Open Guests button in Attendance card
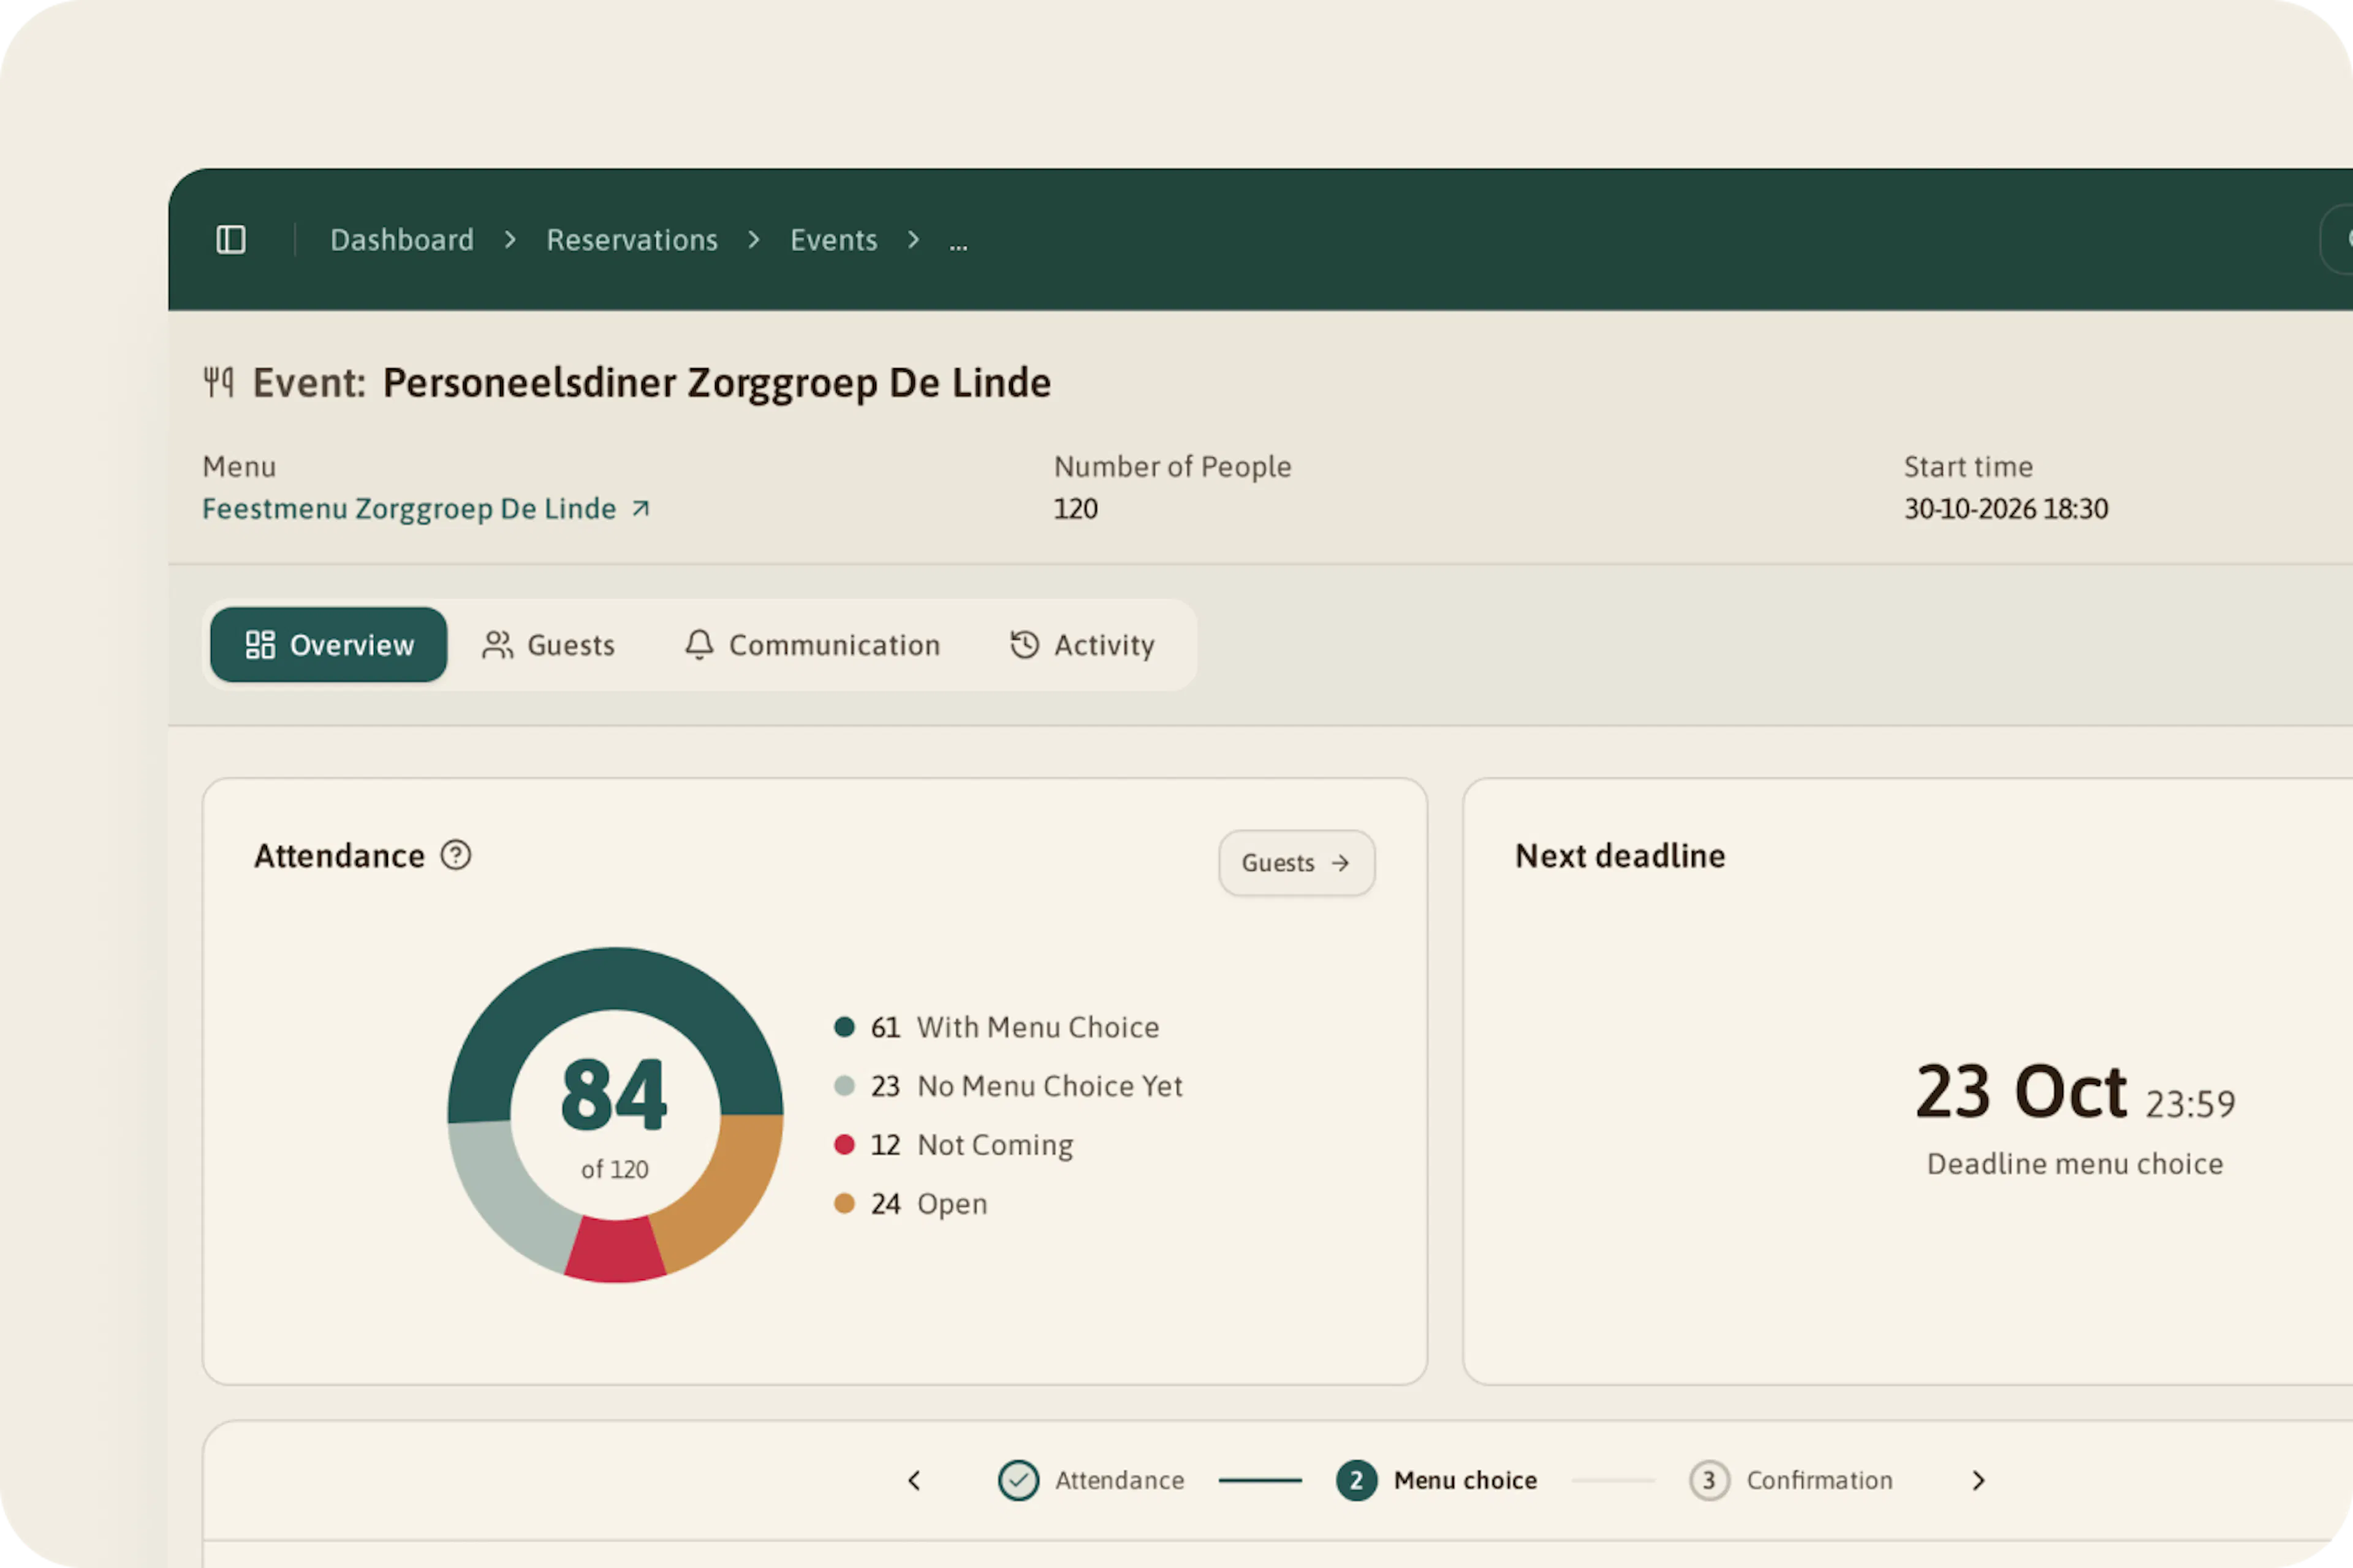This screenshot has height=1568, width=2353. (1297, 863)
